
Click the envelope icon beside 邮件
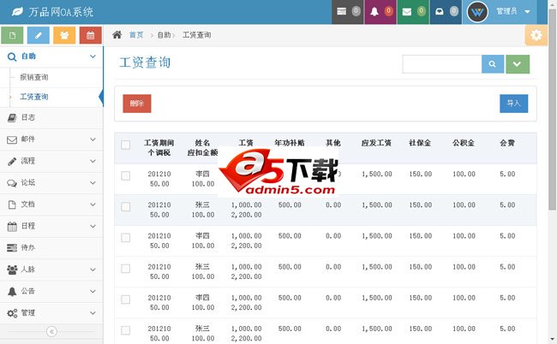pos(12,139)
